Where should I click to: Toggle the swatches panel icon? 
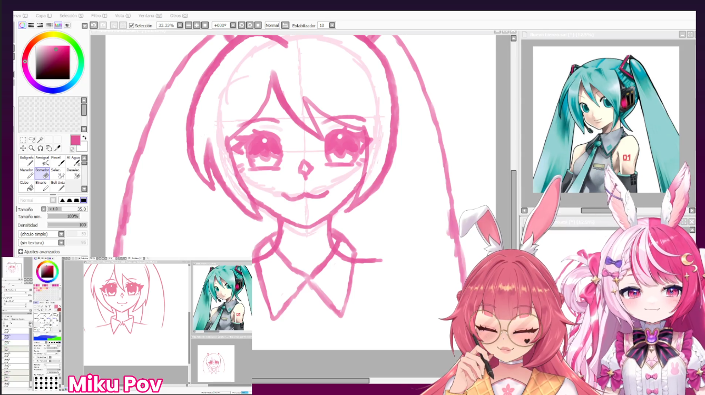[x=58, y=25]
